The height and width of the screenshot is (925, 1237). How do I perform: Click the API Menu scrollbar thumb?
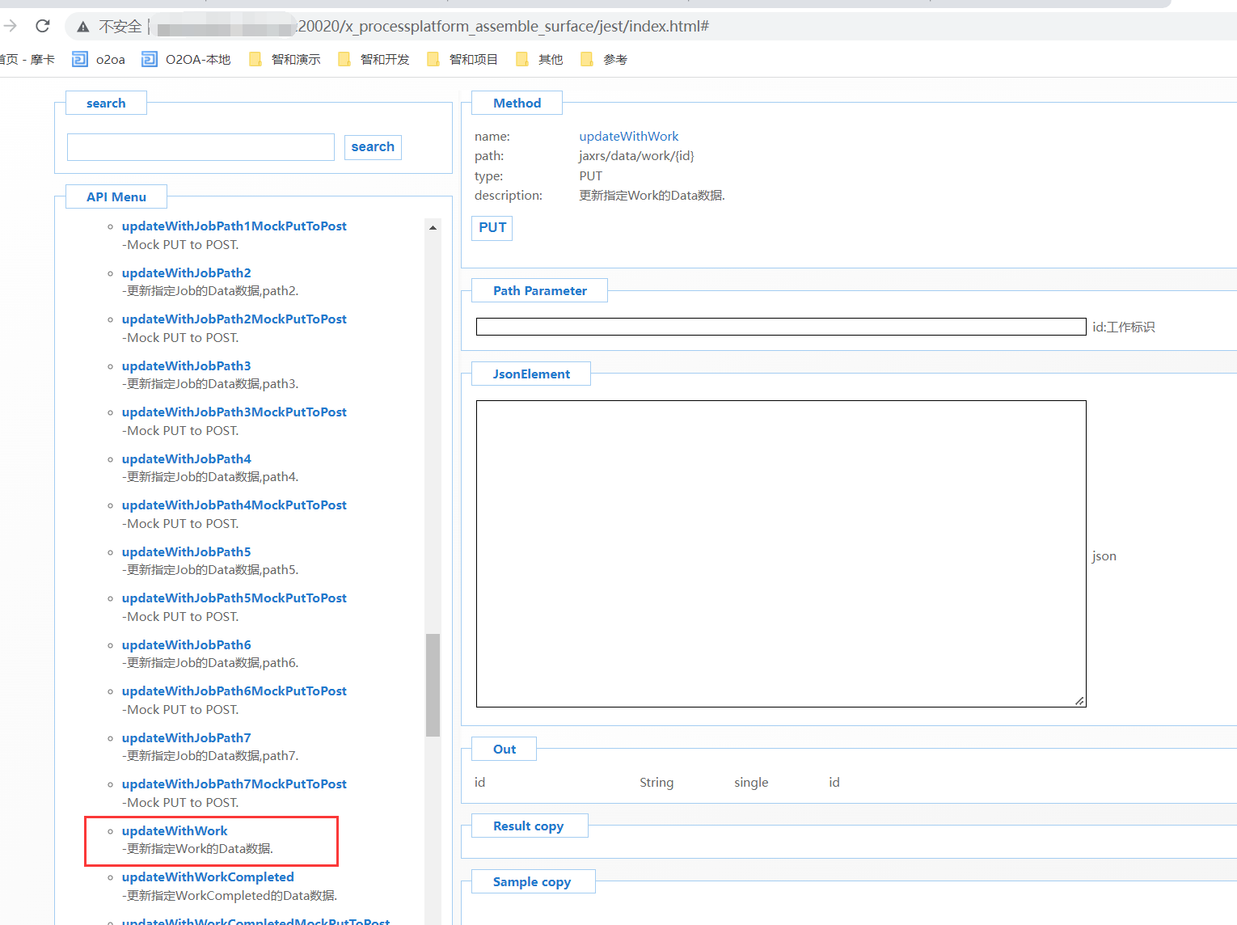pos(433,685)
